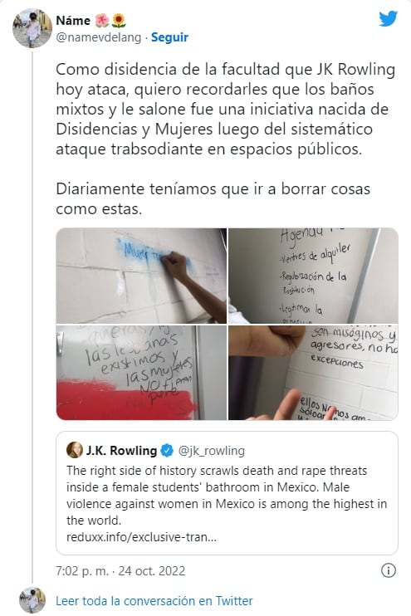
Task: Open the photo with the red paint smear
Action: click(141, 373)
